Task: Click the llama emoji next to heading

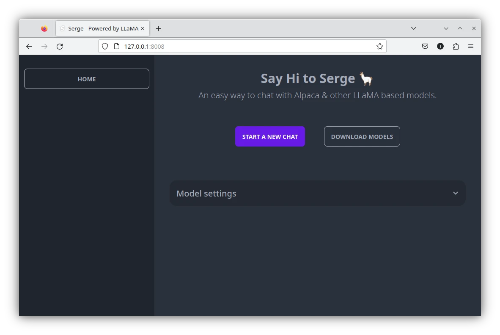Action: [x=366, y=78]
